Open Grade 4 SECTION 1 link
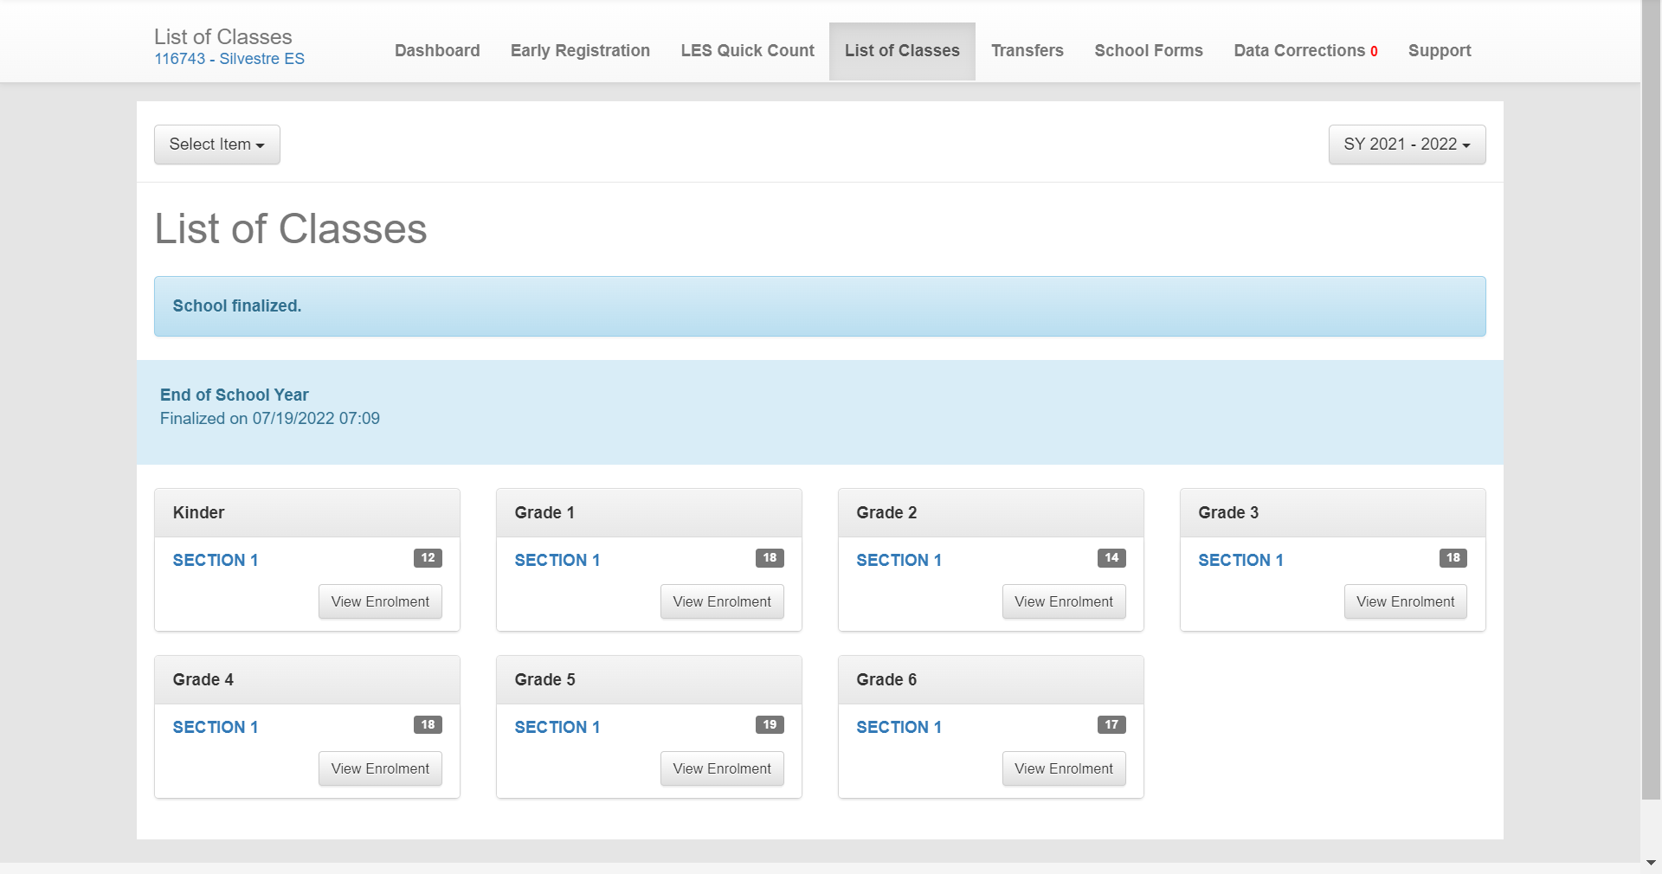 [216, 727]
